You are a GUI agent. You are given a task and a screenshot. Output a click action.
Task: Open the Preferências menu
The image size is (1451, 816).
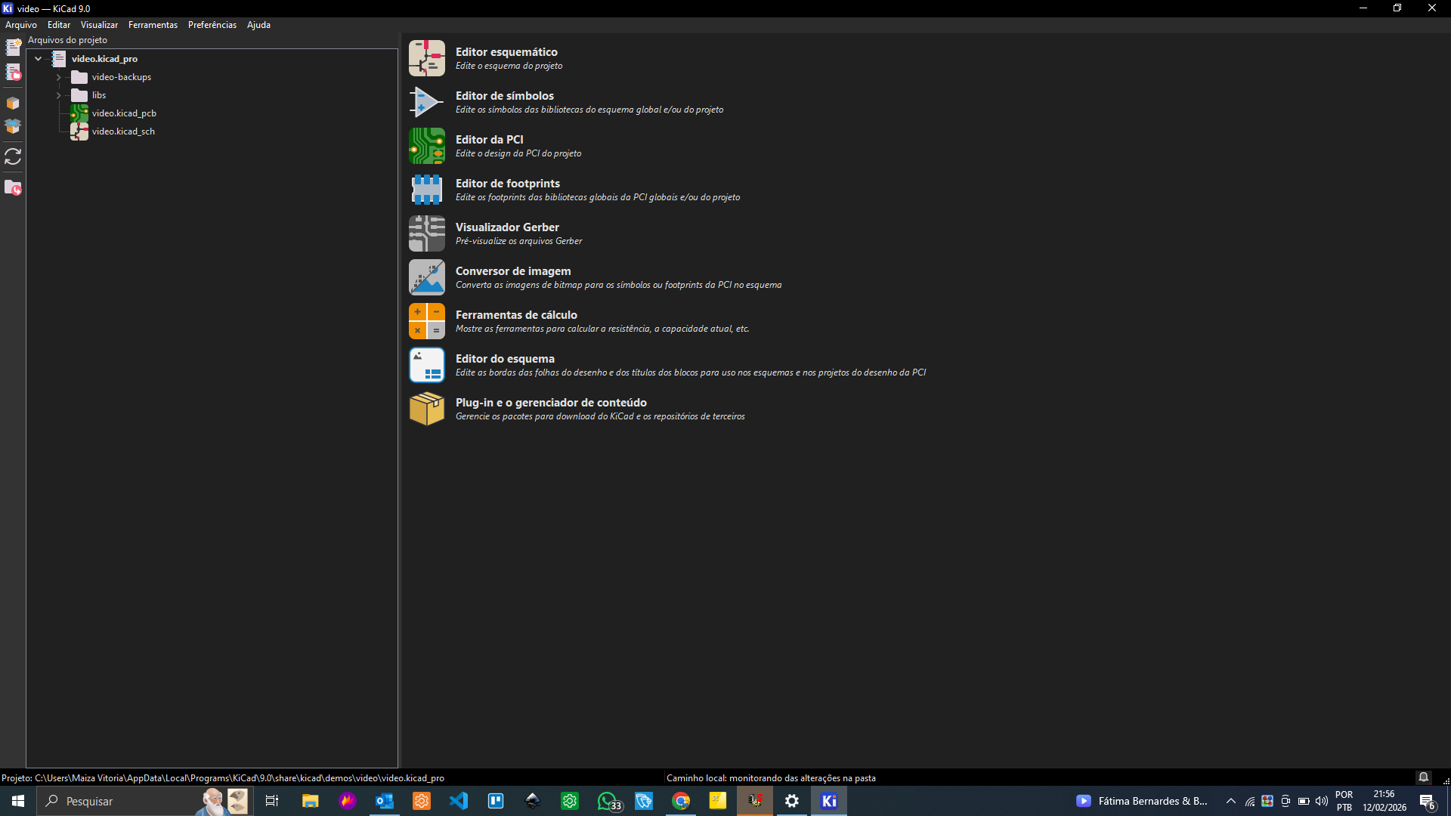tap(212, 25)
